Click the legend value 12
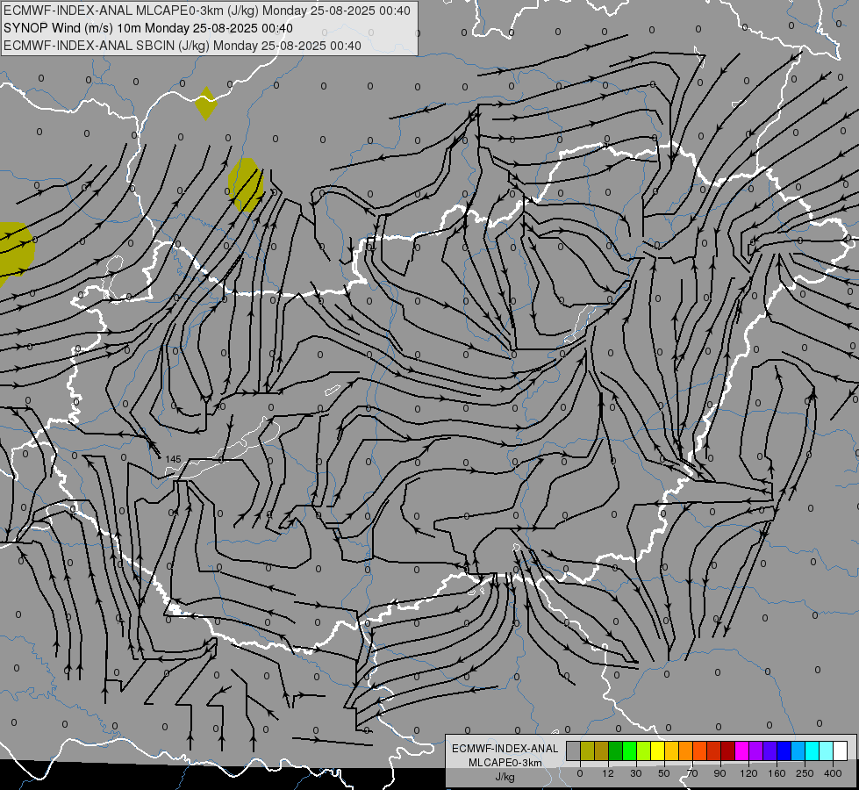Viewport: 859px width, 790px height. tap(608, 773)
